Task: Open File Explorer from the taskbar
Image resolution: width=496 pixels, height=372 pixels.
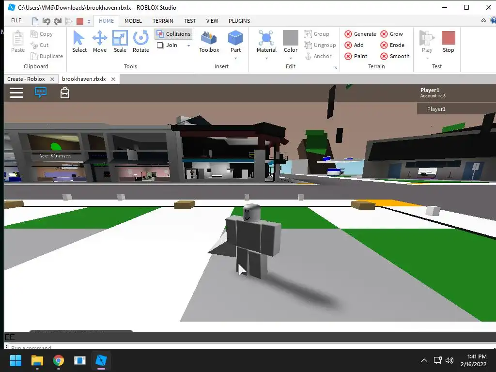Action: pyautogui.click(x=37, y=360)
